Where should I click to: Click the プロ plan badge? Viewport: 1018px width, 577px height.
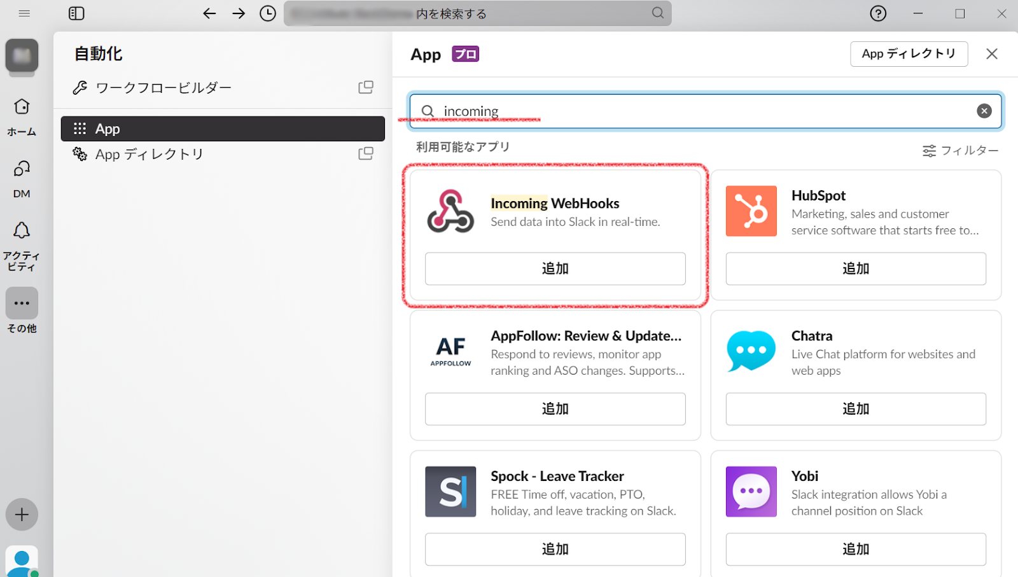click(465, 54)
